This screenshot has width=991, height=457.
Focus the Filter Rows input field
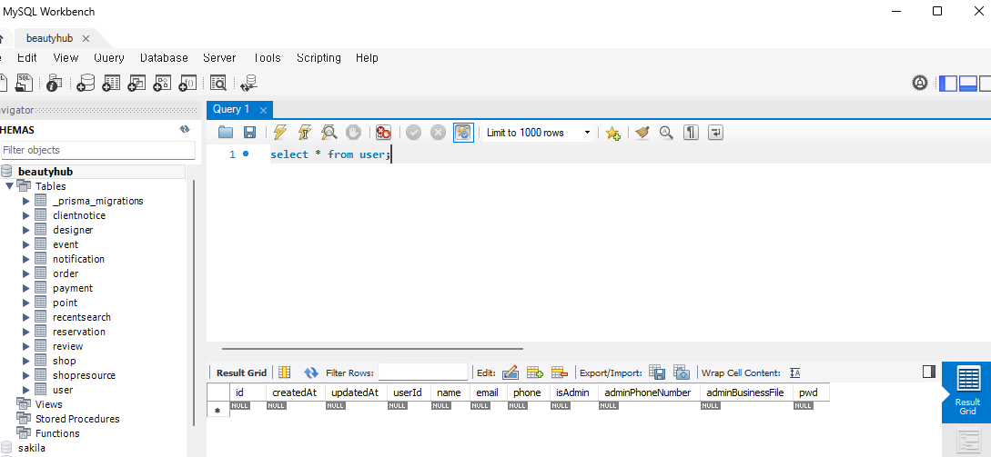coord(423,373)
